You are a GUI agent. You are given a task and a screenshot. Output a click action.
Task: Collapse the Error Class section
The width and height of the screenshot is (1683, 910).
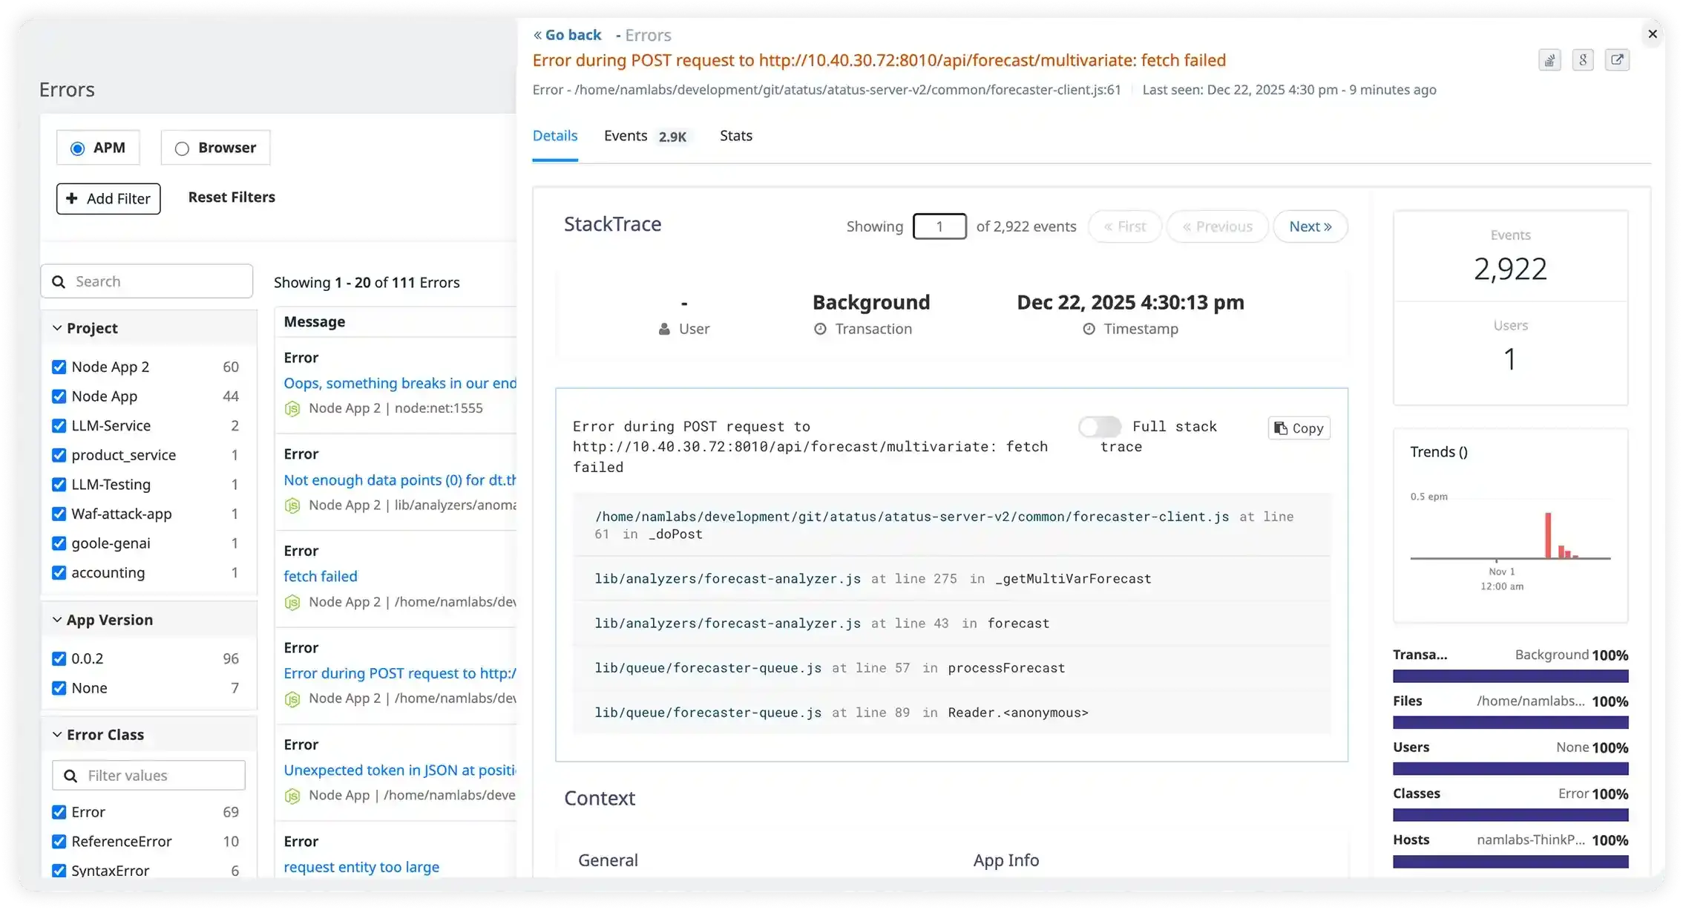[x=56, y=734]
